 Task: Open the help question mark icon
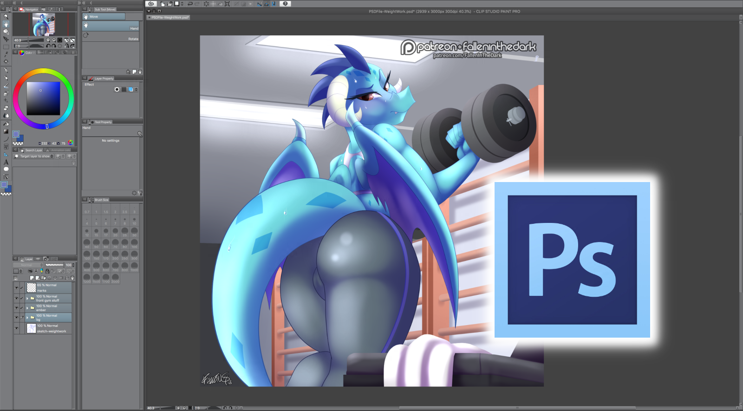[285, 4]
